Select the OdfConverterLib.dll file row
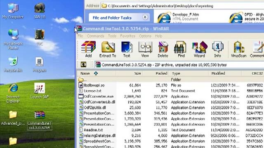The height and width of the screenshot is (148, 264). pyautogui.click(x=170, y=102)
